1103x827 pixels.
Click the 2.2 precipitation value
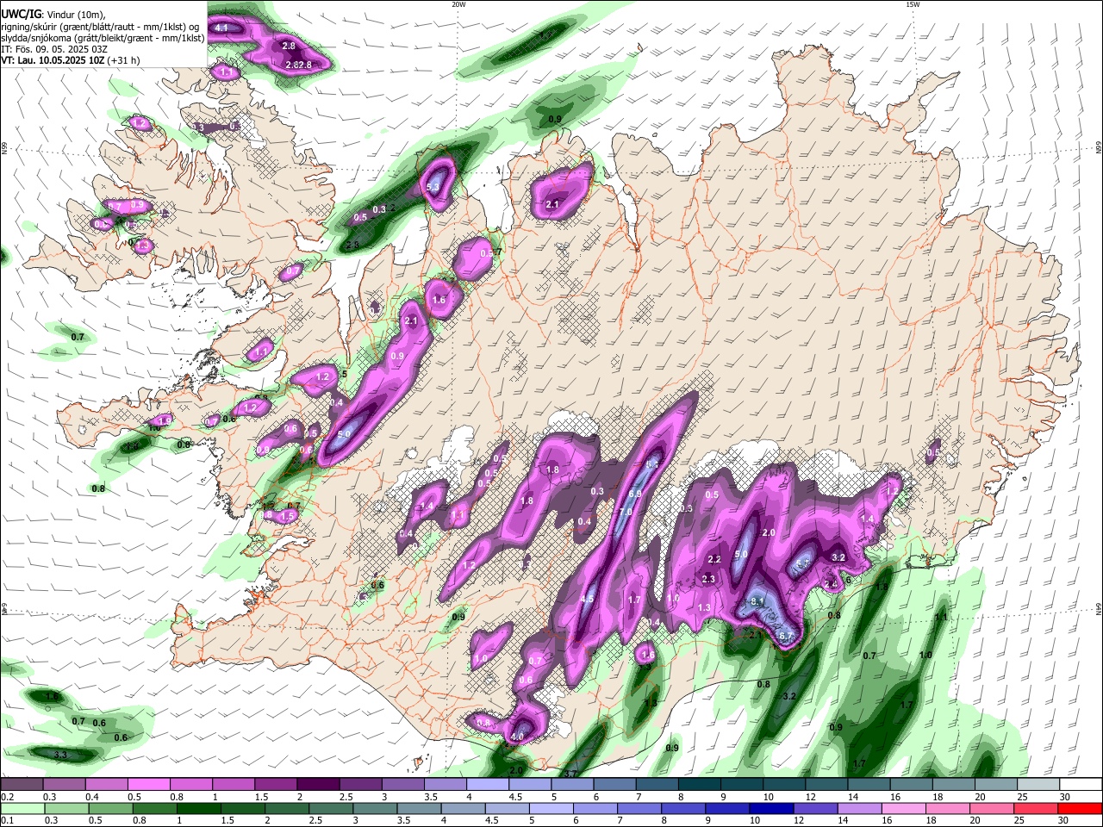click(714, 559)
